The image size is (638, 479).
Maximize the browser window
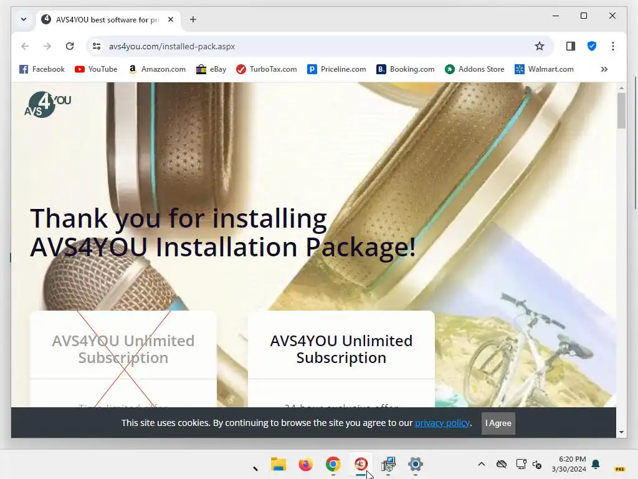point(583,16)
